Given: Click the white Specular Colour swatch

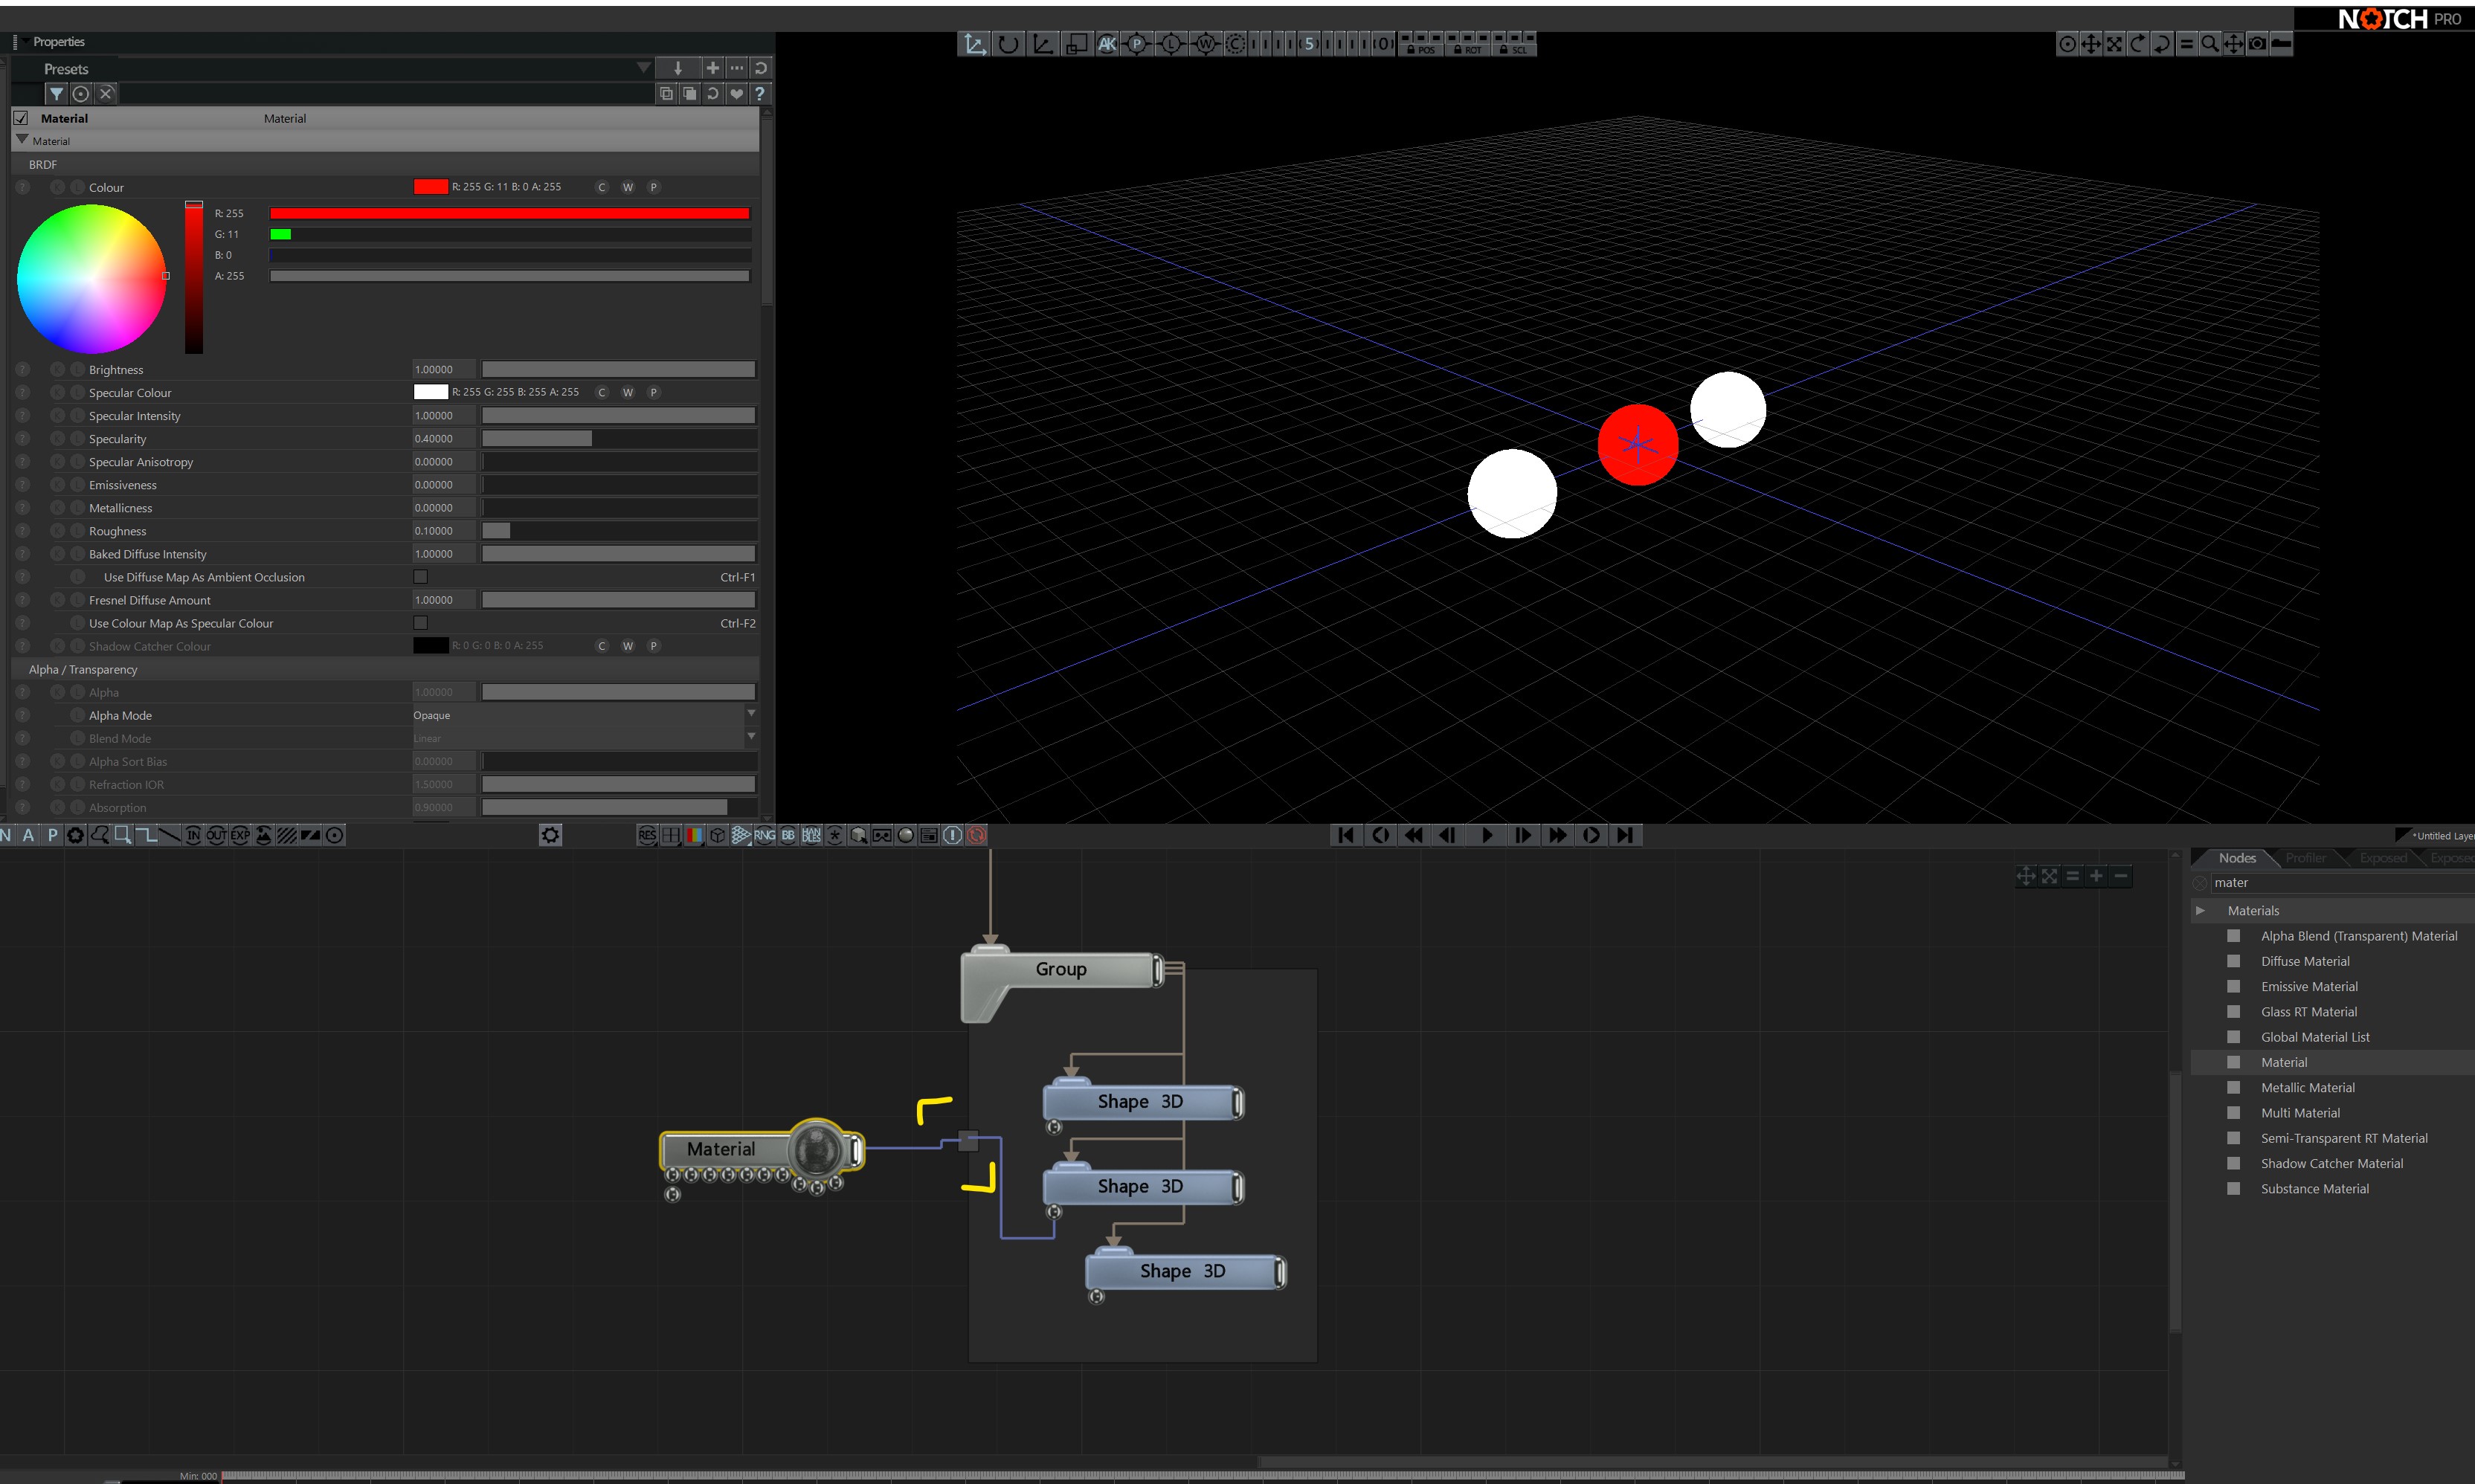Looking at the screenshot, I should pyautogui.click(x=430, y=392).
